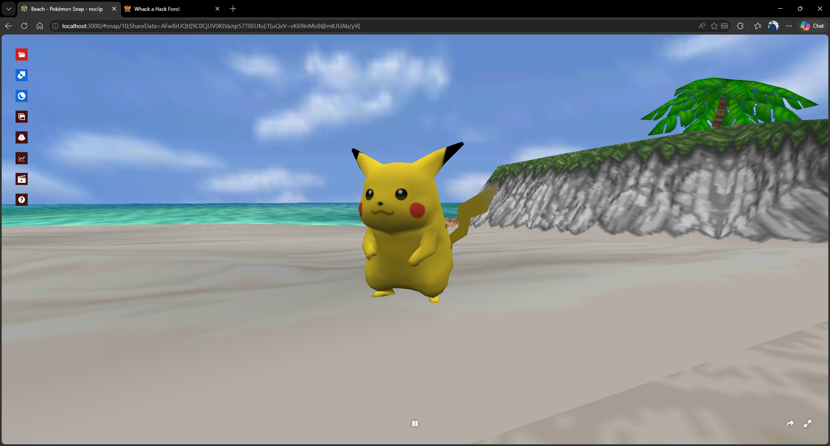830x446 pixels.
Task: Open the question mark about panel
Action: coord(22,200)
